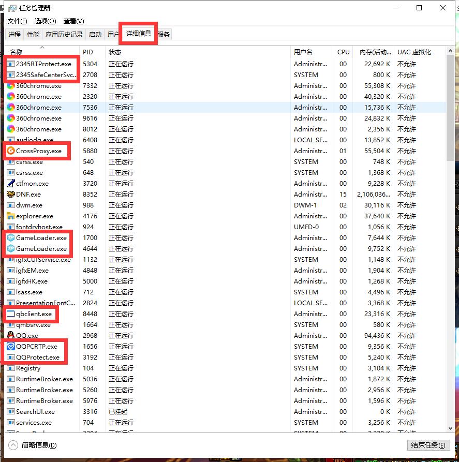
Task: Click the 94,436 K memory value
Action: [377, 336]
